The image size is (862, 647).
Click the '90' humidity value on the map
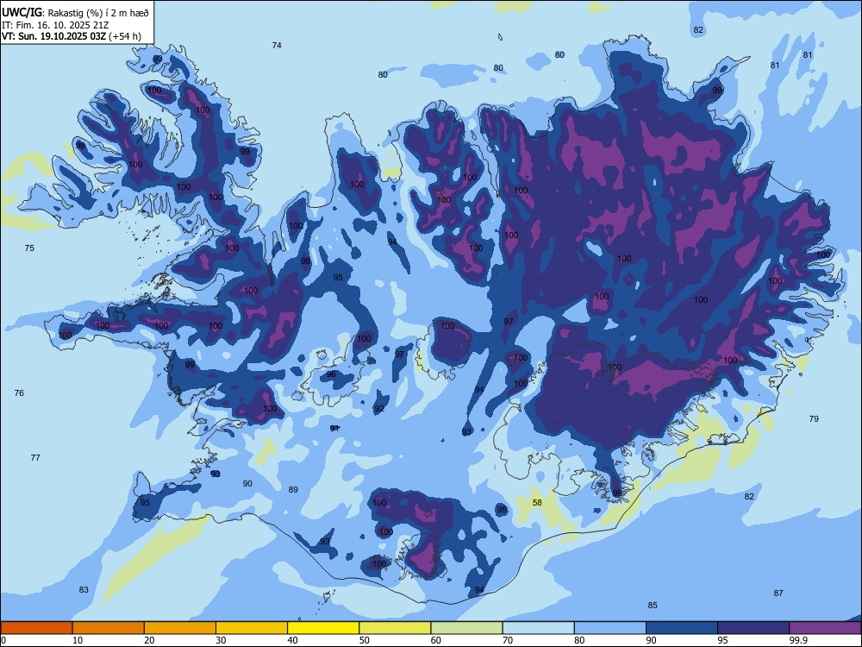[248, 483]
